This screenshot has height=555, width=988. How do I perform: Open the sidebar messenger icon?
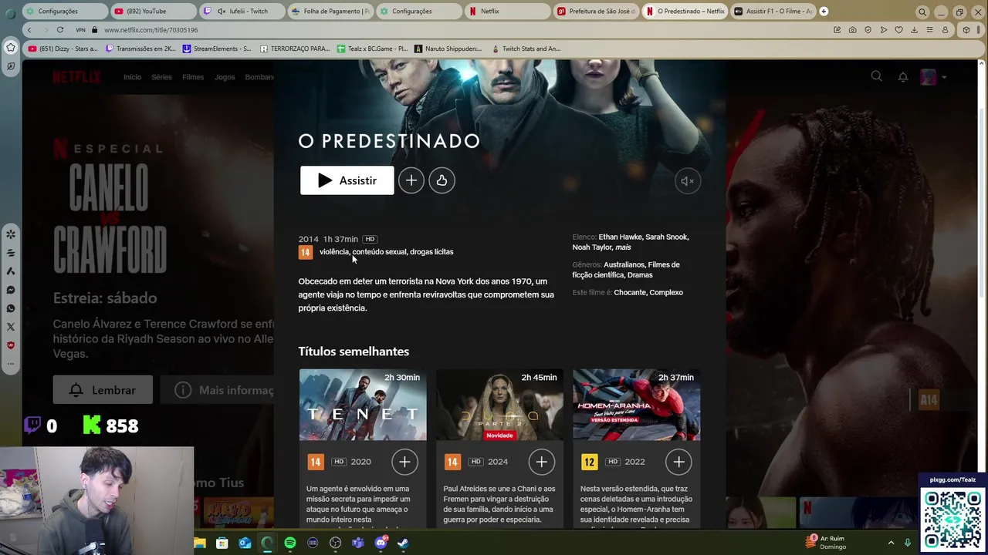pos(11,290)
